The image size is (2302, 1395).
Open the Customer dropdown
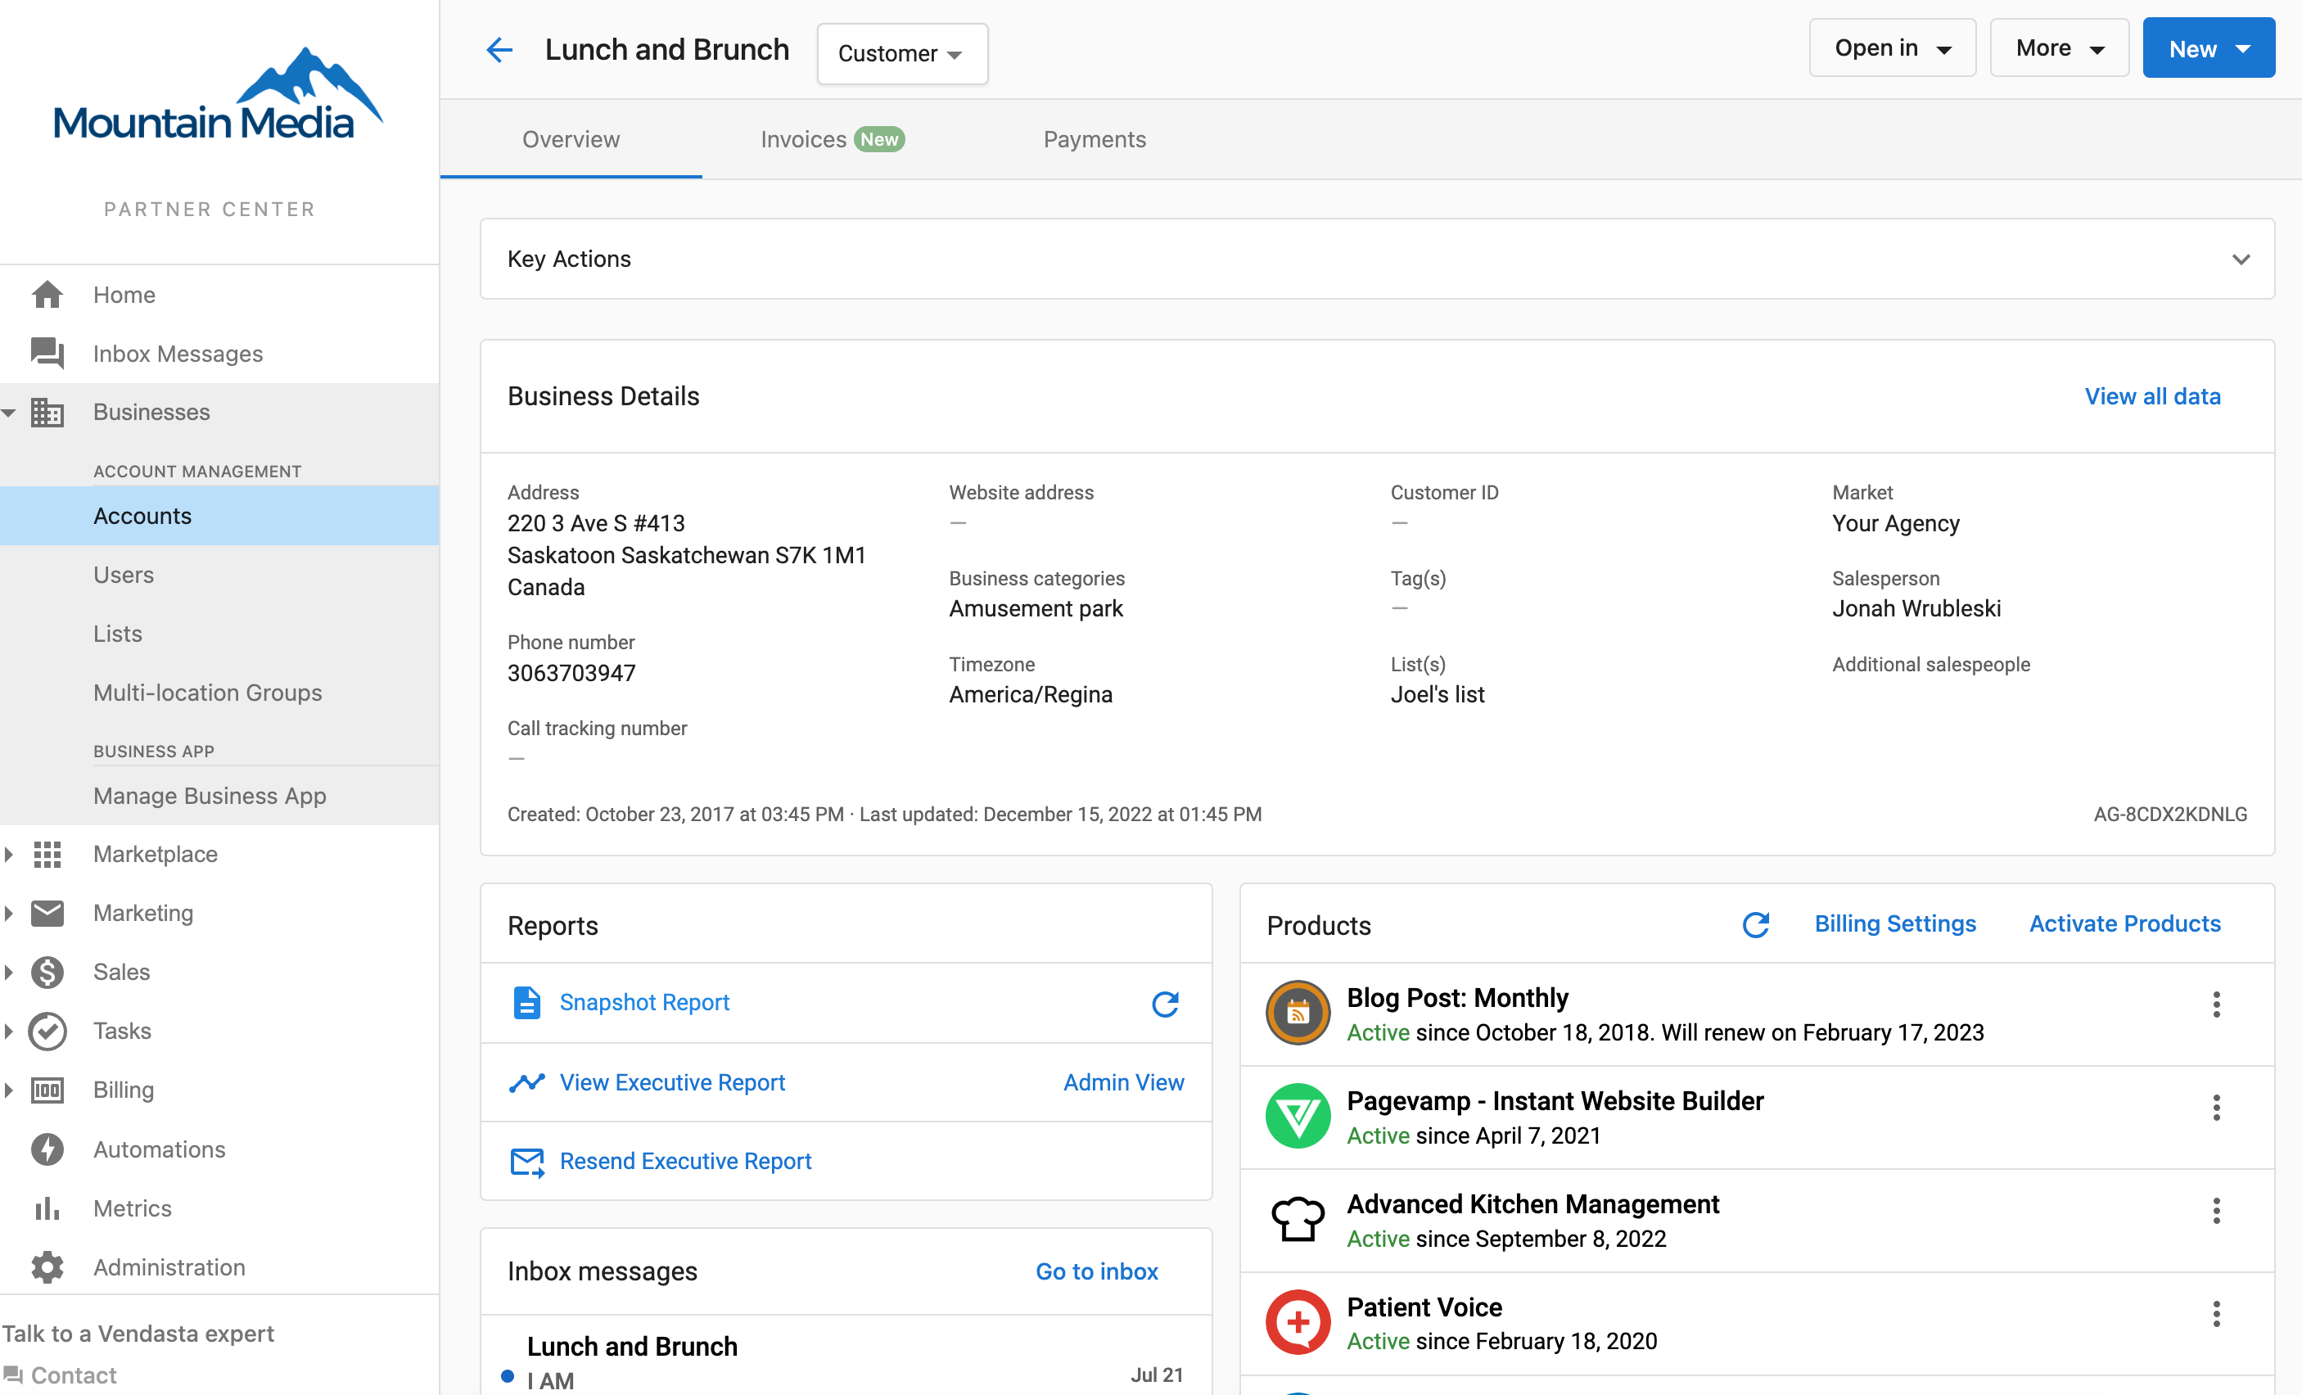tap(901, 53)
